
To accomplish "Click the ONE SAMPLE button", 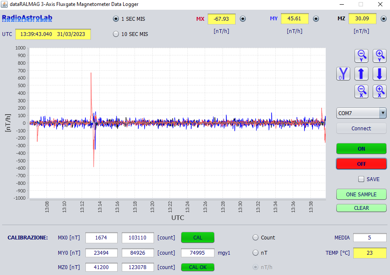I will (361, 194).
